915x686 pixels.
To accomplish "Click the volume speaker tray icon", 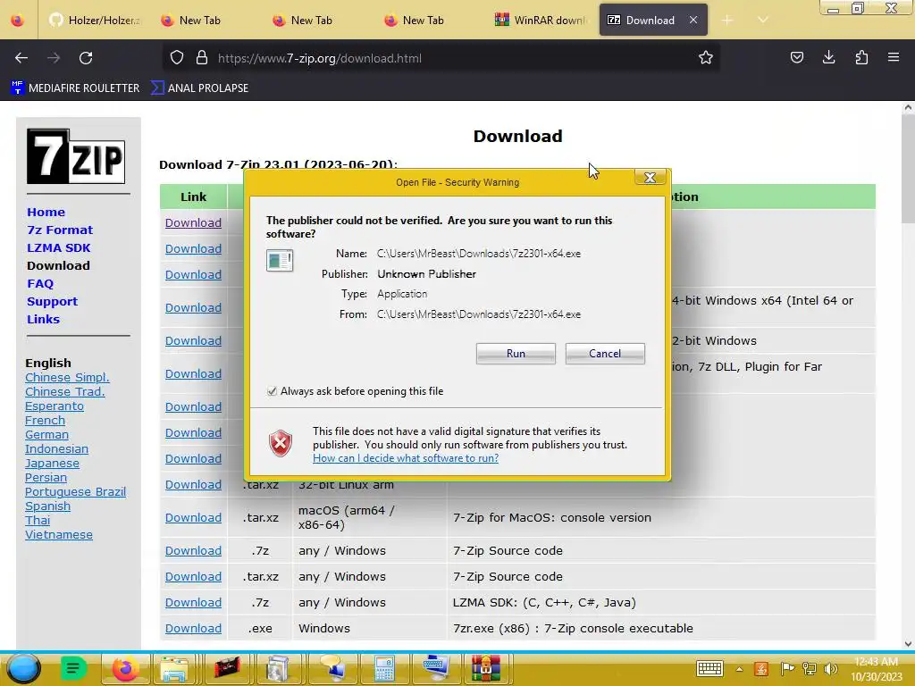I will pos(830,668).
